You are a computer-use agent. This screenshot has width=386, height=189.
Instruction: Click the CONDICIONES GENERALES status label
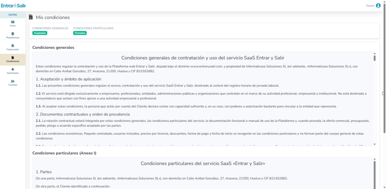click(x=50, y=28)
